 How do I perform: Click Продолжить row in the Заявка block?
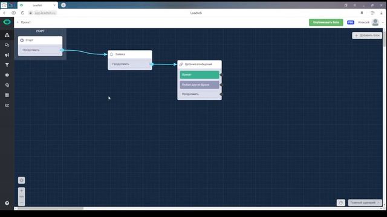pos(130,64)
